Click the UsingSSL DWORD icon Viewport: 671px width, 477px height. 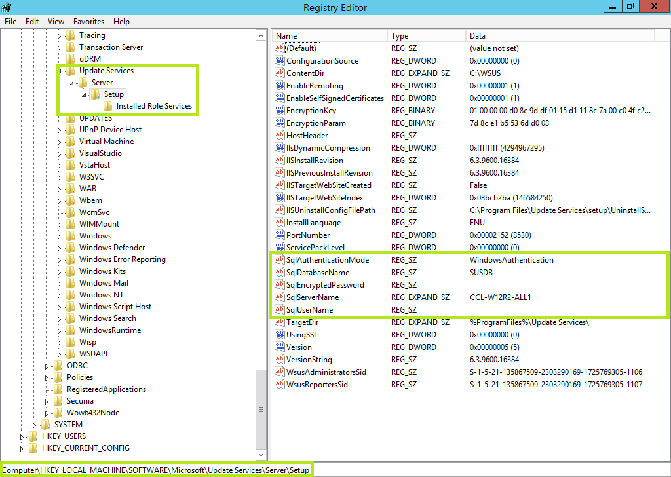(x=279, y=334)
